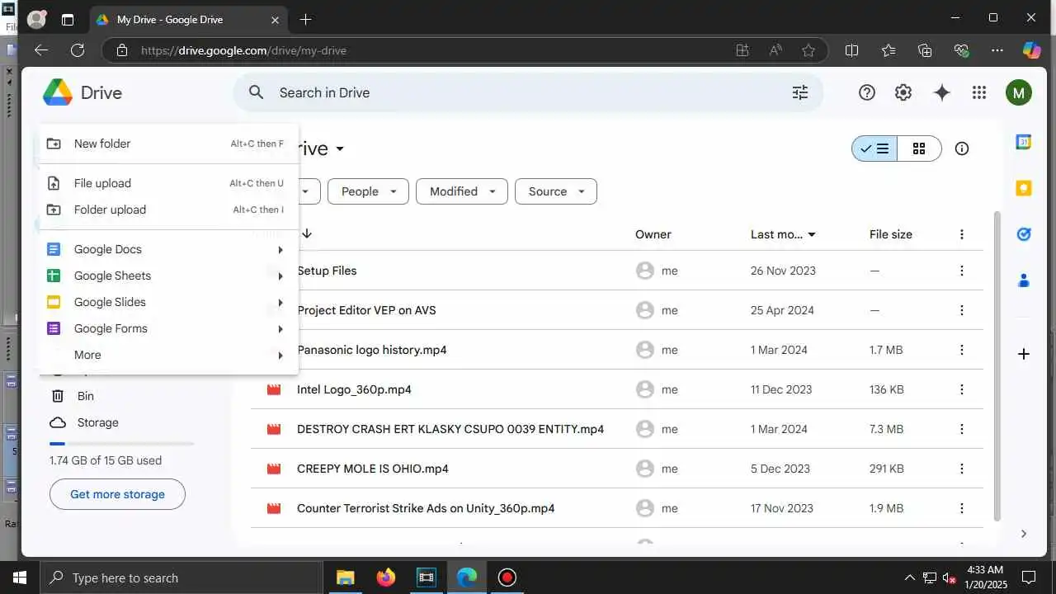Open Windows Start menu
The width and height of the screenshot is (1056, 594).
click(x=20, y=577)
